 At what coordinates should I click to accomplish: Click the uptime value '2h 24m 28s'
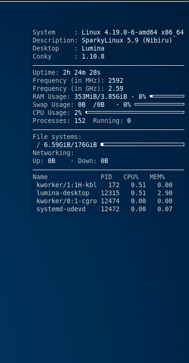click(82, 73)
